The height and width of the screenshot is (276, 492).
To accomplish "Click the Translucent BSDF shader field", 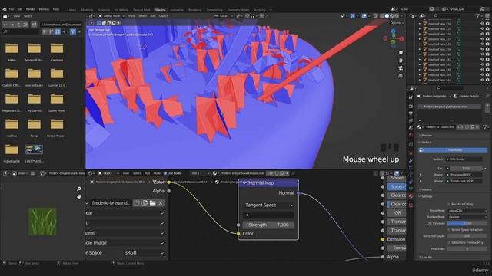I will point(464,181).
